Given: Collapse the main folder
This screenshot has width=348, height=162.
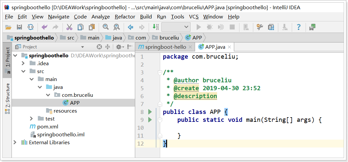Looking at the screenshot, I should click(x=32, y=79).
